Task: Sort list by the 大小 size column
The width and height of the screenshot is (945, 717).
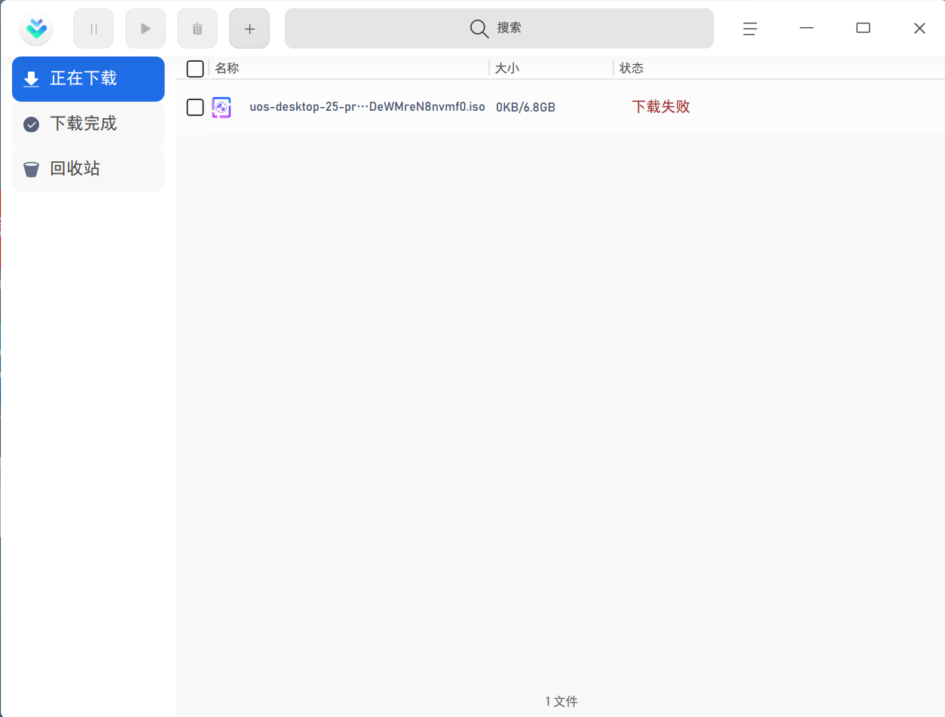Action: [x=509, y=68]
